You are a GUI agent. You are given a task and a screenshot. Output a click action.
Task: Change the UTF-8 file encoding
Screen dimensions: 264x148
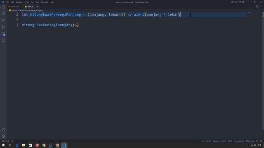click(x=224, y=141)
